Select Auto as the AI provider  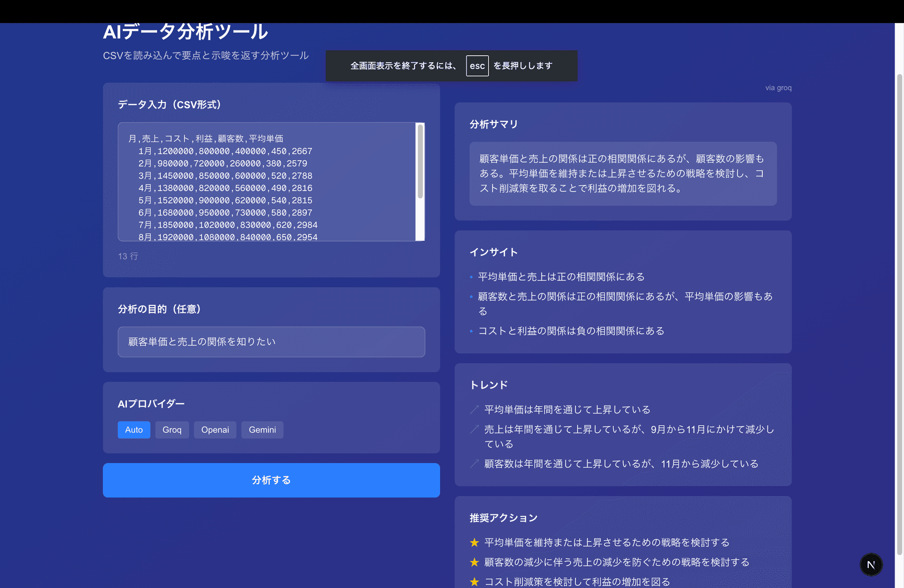click(x=134, y=430)
